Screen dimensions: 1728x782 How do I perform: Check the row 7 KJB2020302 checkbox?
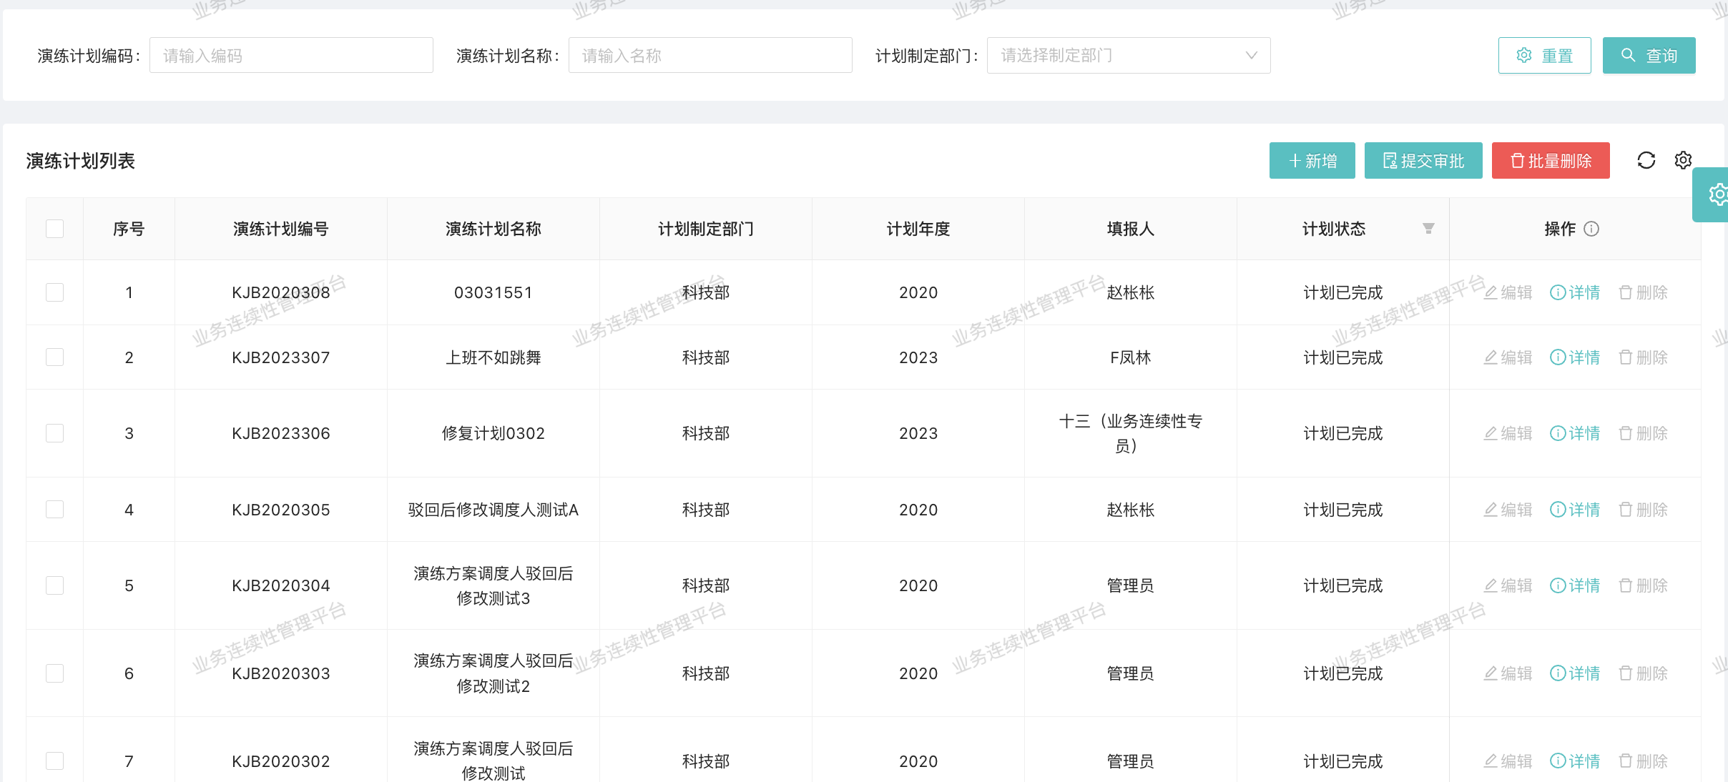click(54, 761)
